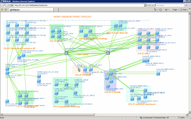Screen dimensions: 191x119
Task: Select the 2-new2F-2960S-165.10 switch icon
Action: pyautogui.click(x=158, y=74)
